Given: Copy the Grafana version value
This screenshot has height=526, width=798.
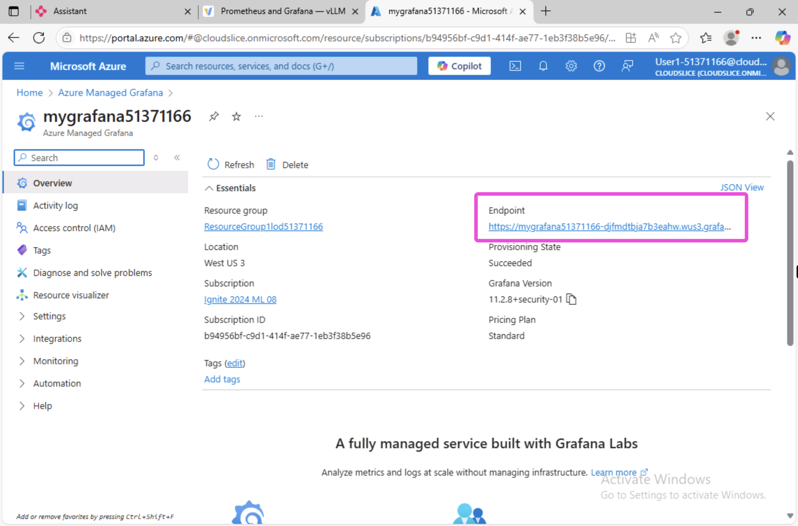Looking at the screenshot, I should coord(571,299).
